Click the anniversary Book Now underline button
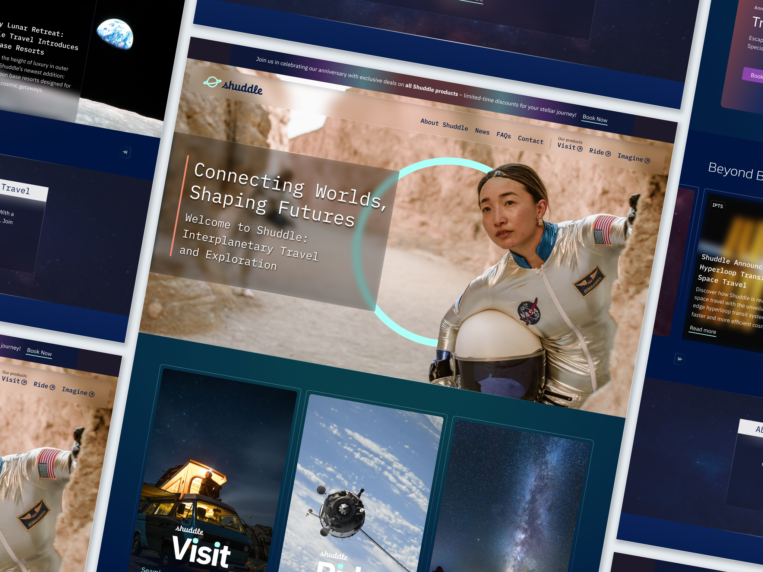 coord(595,118)
